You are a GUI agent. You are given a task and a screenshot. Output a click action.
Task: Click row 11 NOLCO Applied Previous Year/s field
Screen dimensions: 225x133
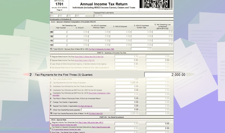point(99,41)
